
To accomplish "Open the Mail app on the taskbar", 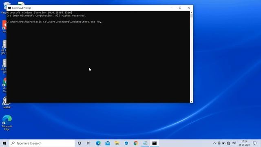I will [x=108, y=143].
